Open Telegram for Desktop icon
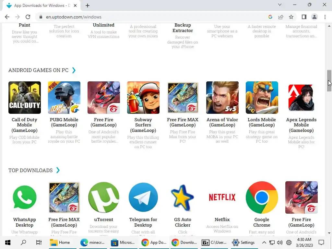Screen dimensions: 332x249 coord(143,197)
